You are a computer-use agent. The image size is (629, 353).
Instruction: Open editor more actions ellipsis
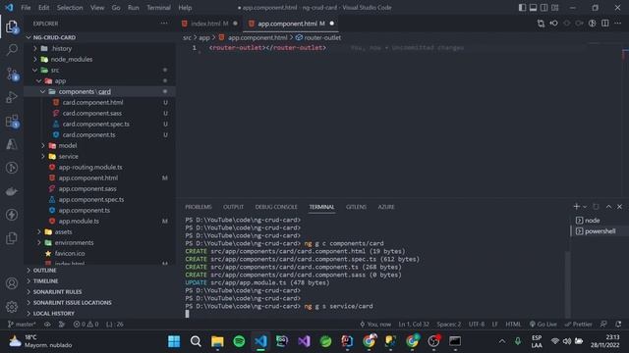618,24
